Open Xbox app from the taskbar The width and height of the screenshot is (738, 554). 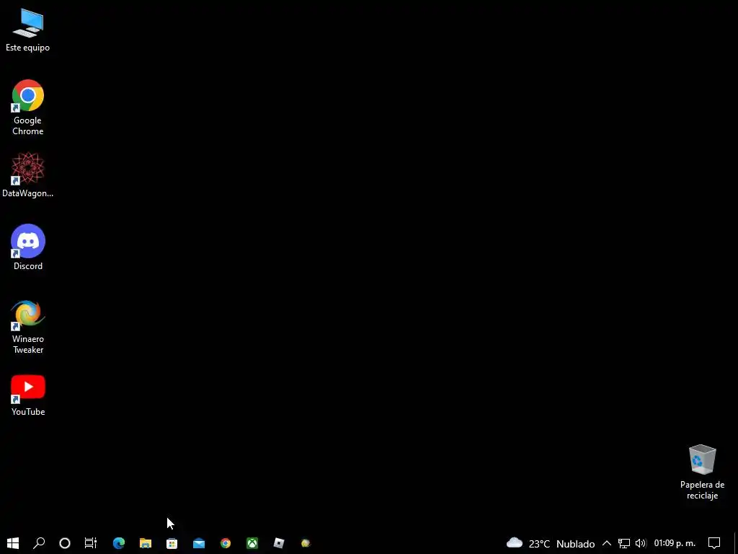coord(252,543)
